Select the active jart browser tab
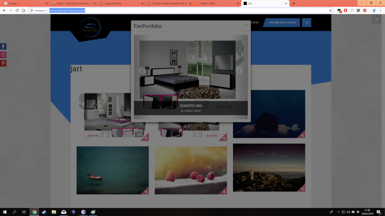 point(264,4)
